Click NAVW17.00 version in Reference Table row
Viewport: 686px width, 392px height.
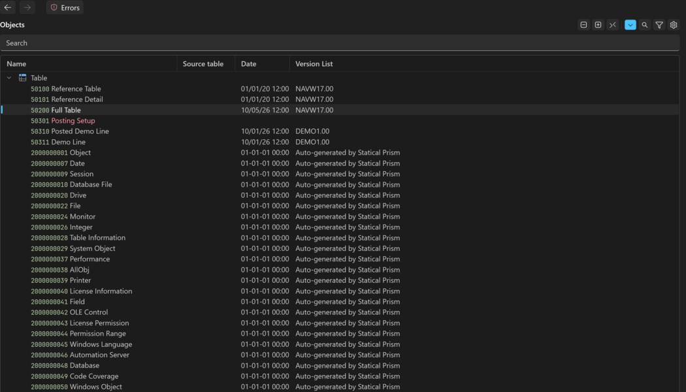pyautogui.click(x=314, y=89)
